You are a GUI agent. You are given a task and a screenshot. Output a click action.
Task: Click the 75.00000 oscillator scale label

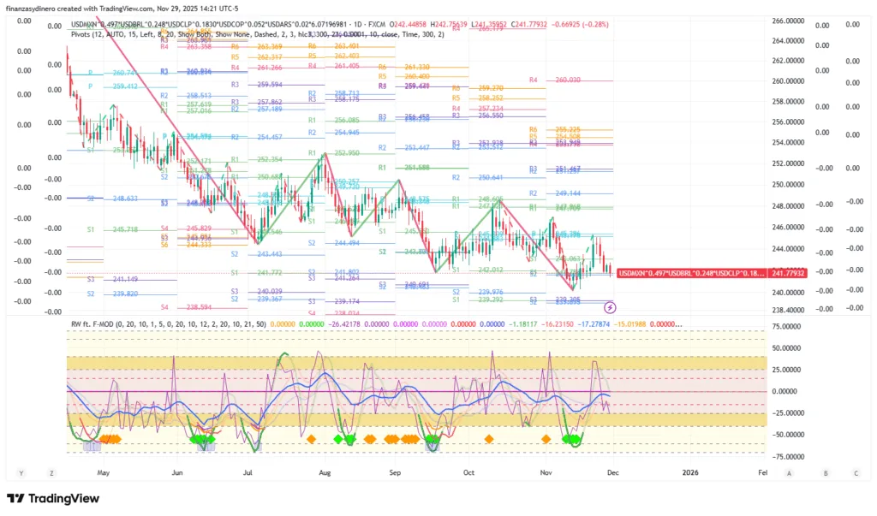pyautogui.click(x=786, y=327)
